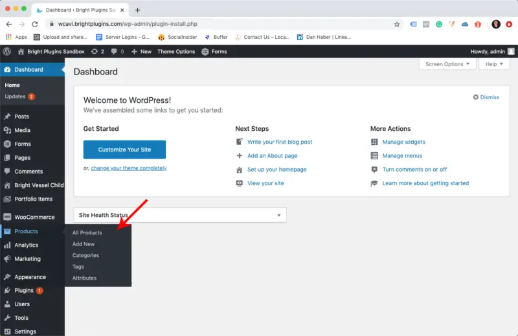Open Learn more about getting started link

[x=425, y=183]
